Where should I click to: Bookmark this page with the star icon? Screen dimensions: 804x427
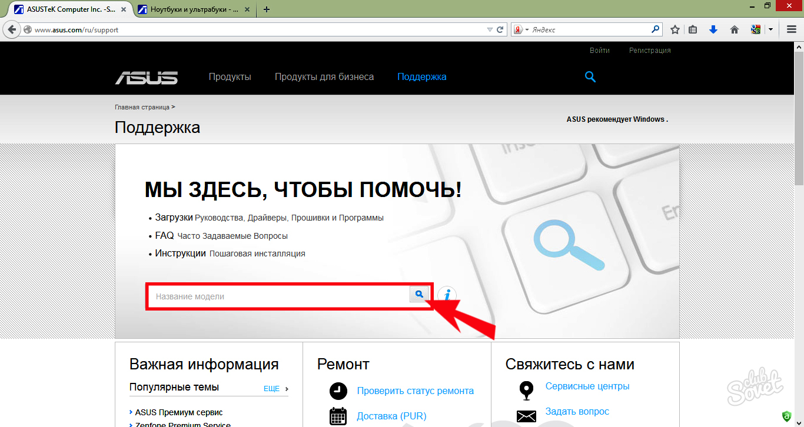(675, 29)
